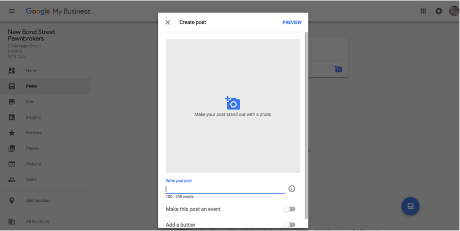Viewport: 460px width, 231px height.
Task: Click the Info storefront icon
Action: 12,101
